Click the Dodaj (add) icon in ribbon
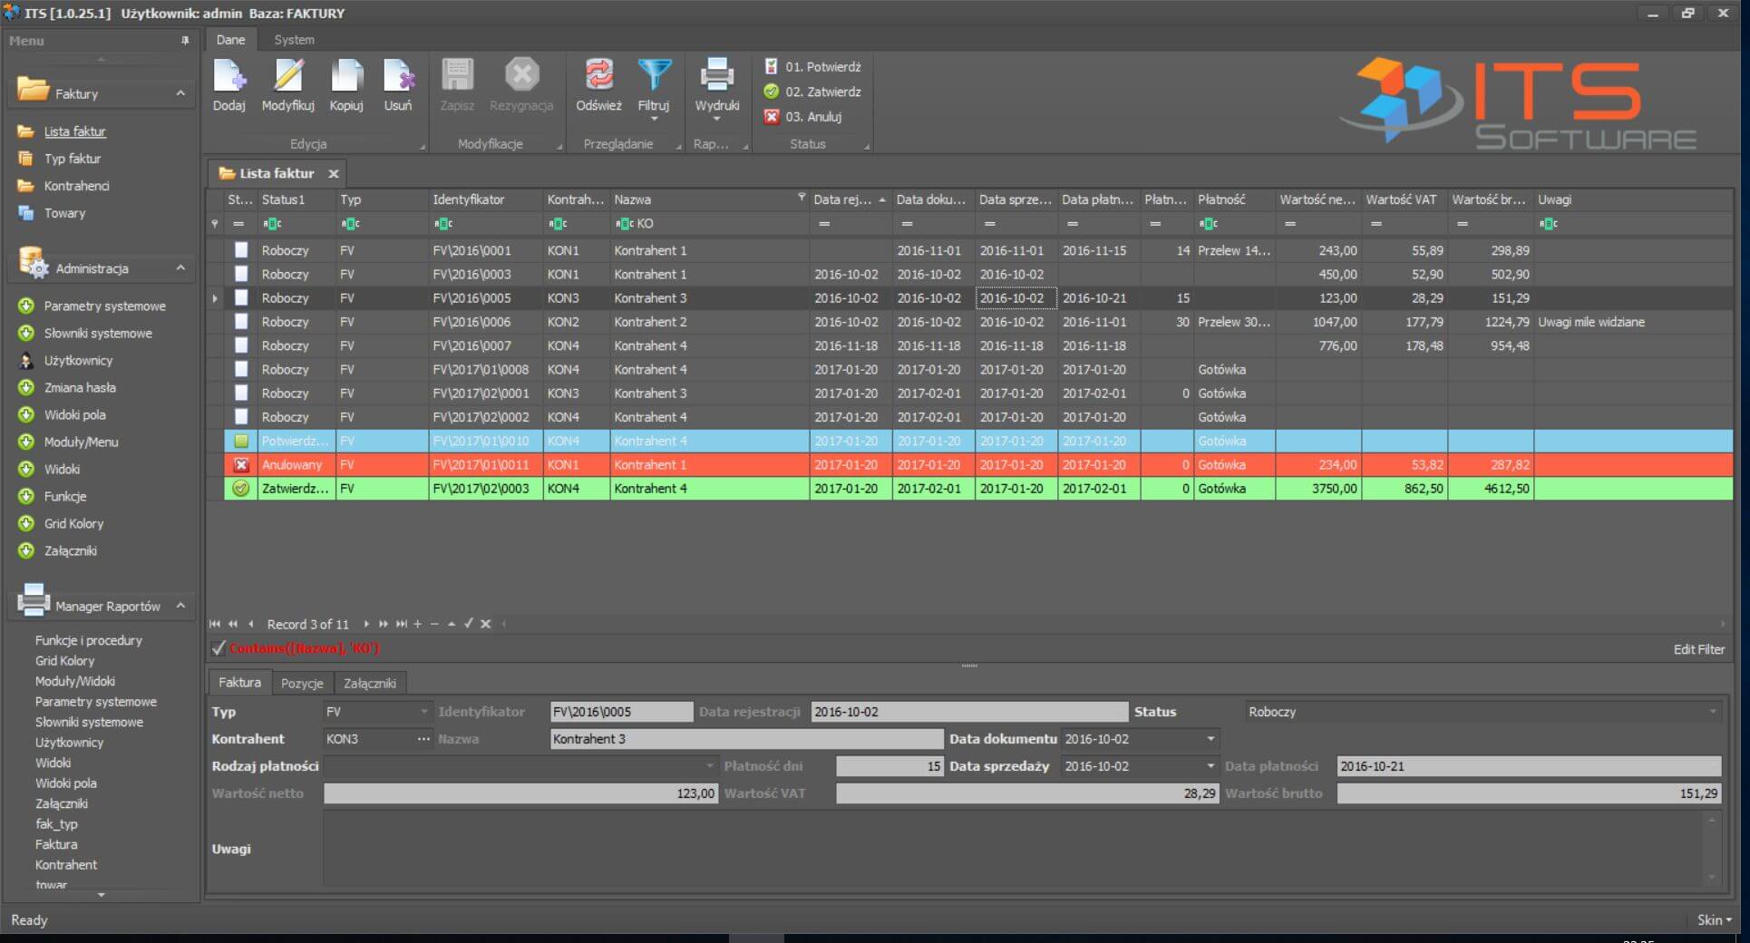This screenshot has width=1750, height=943. 229,76
